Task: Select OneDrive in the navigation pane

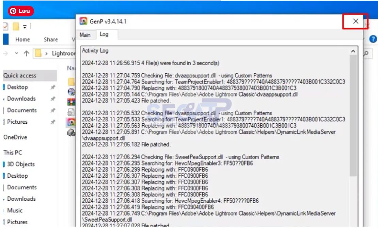Action: (x=15, y=137)
